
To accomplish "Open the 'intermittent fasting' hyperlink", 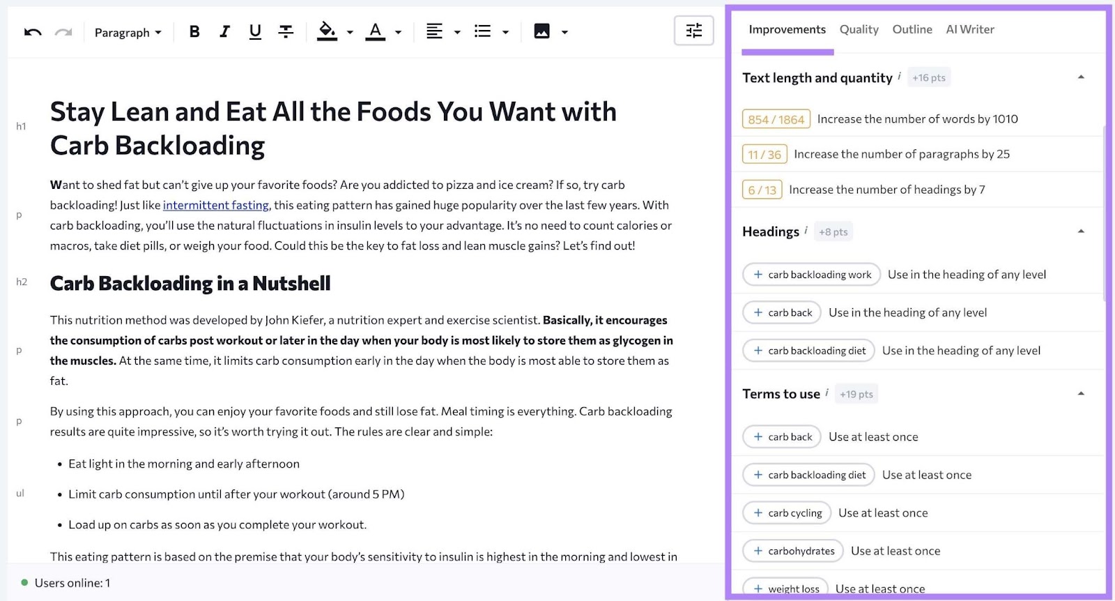I will click(215, 205).
